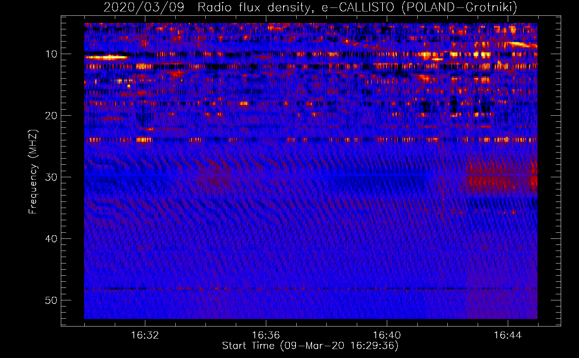Click the station name '(POLAND-Grotniki)'
The image size is (579, 358).
pos(459,7)
